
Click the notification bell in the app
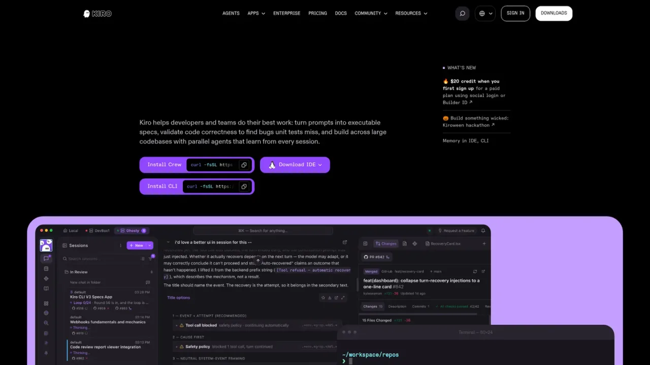coord(483,231)
